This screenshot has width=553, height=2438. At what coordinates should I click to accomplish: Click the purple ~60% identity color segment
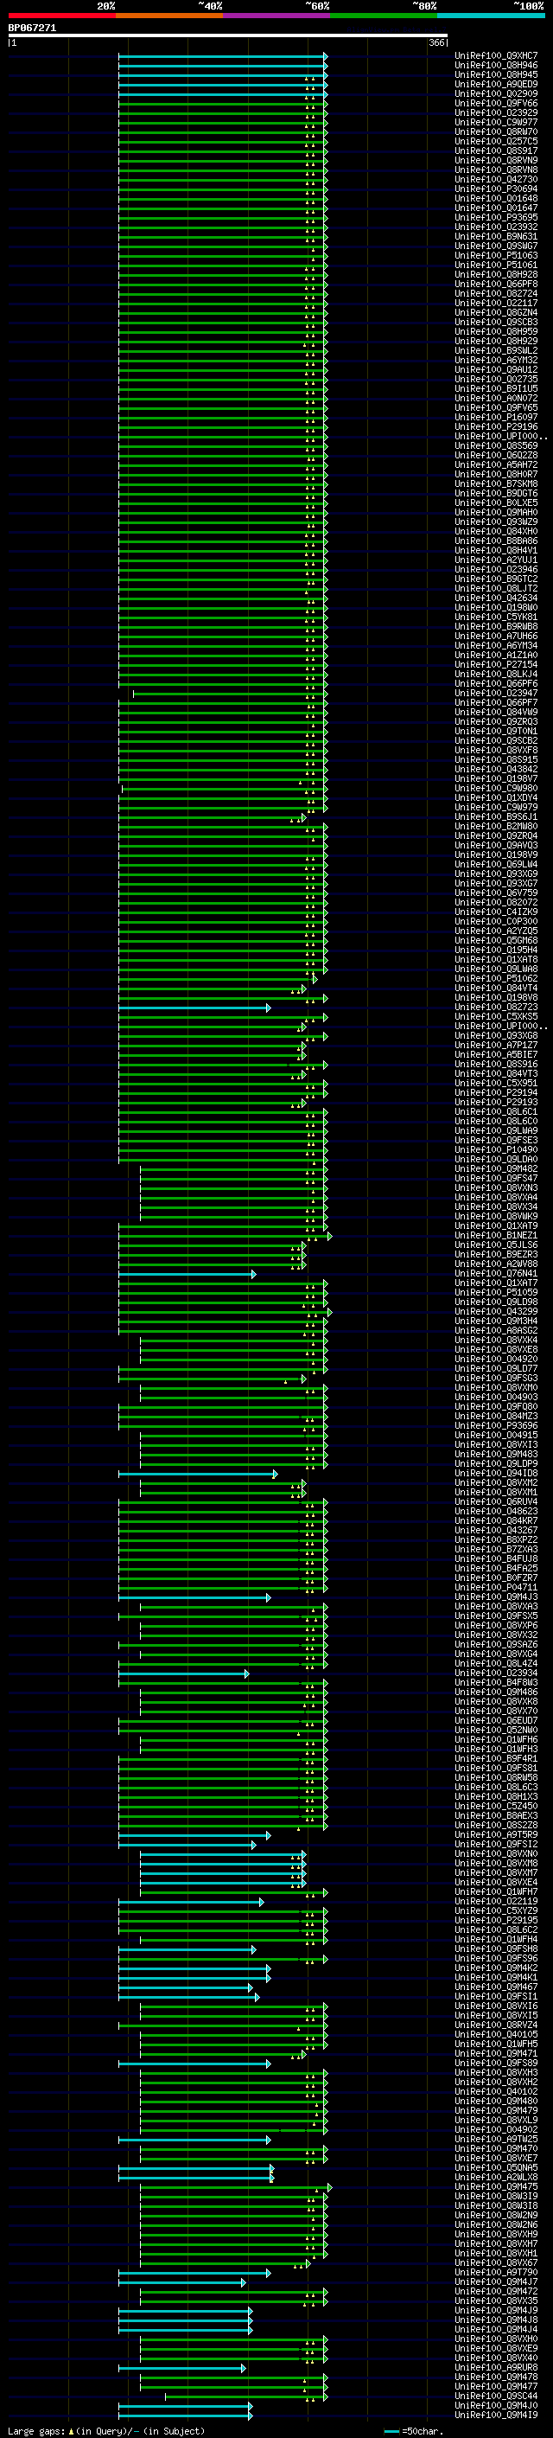click(276, 16)
